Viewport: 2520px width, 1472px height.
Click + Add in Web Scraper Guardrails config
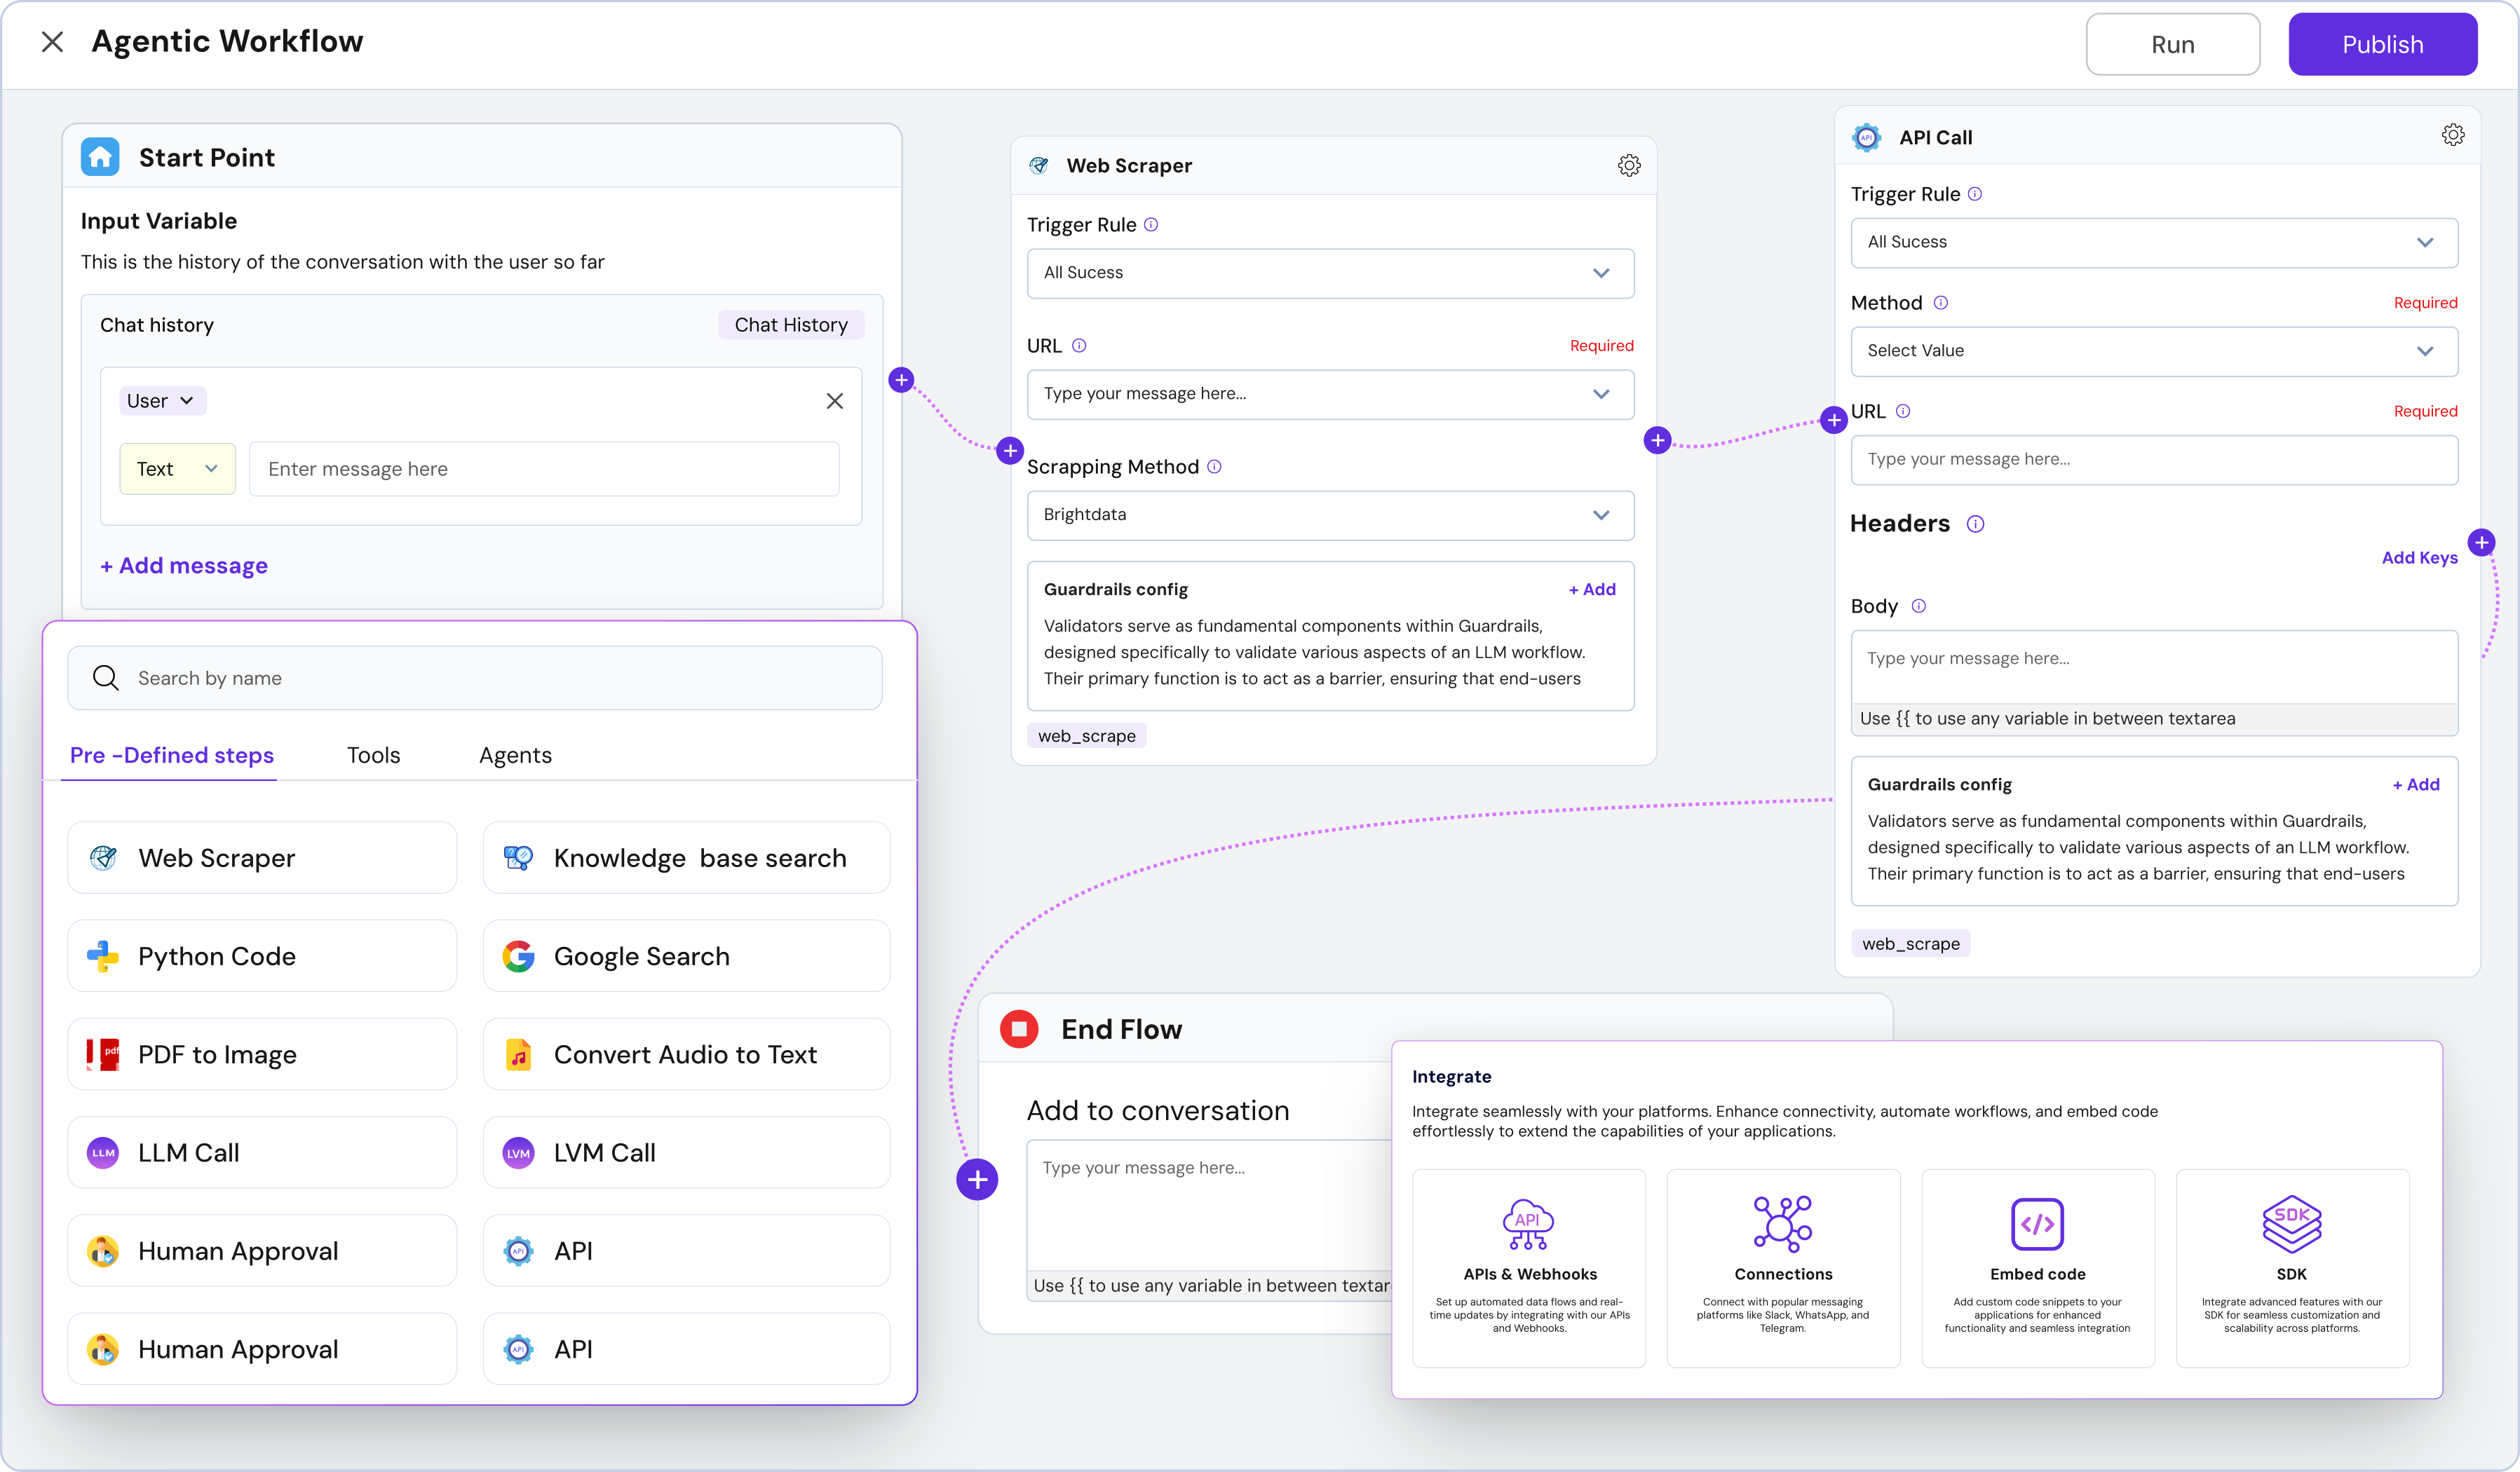pos(1592,590)
